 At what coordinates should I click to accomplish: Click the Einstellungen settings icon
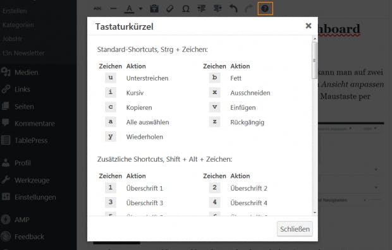[6, 197]
